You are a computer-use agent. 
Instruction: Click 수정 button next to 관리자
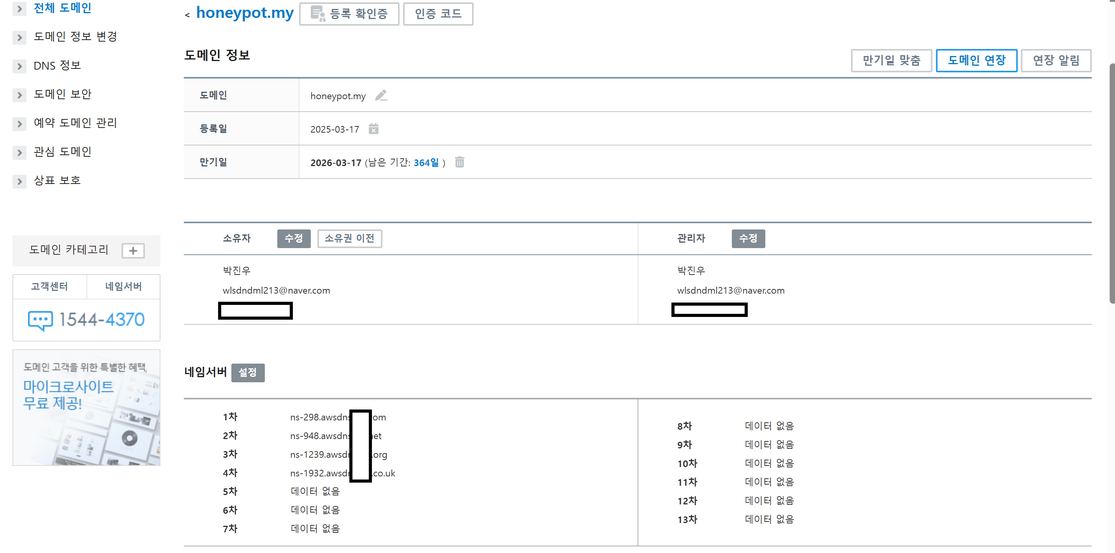tap(748, 238)
